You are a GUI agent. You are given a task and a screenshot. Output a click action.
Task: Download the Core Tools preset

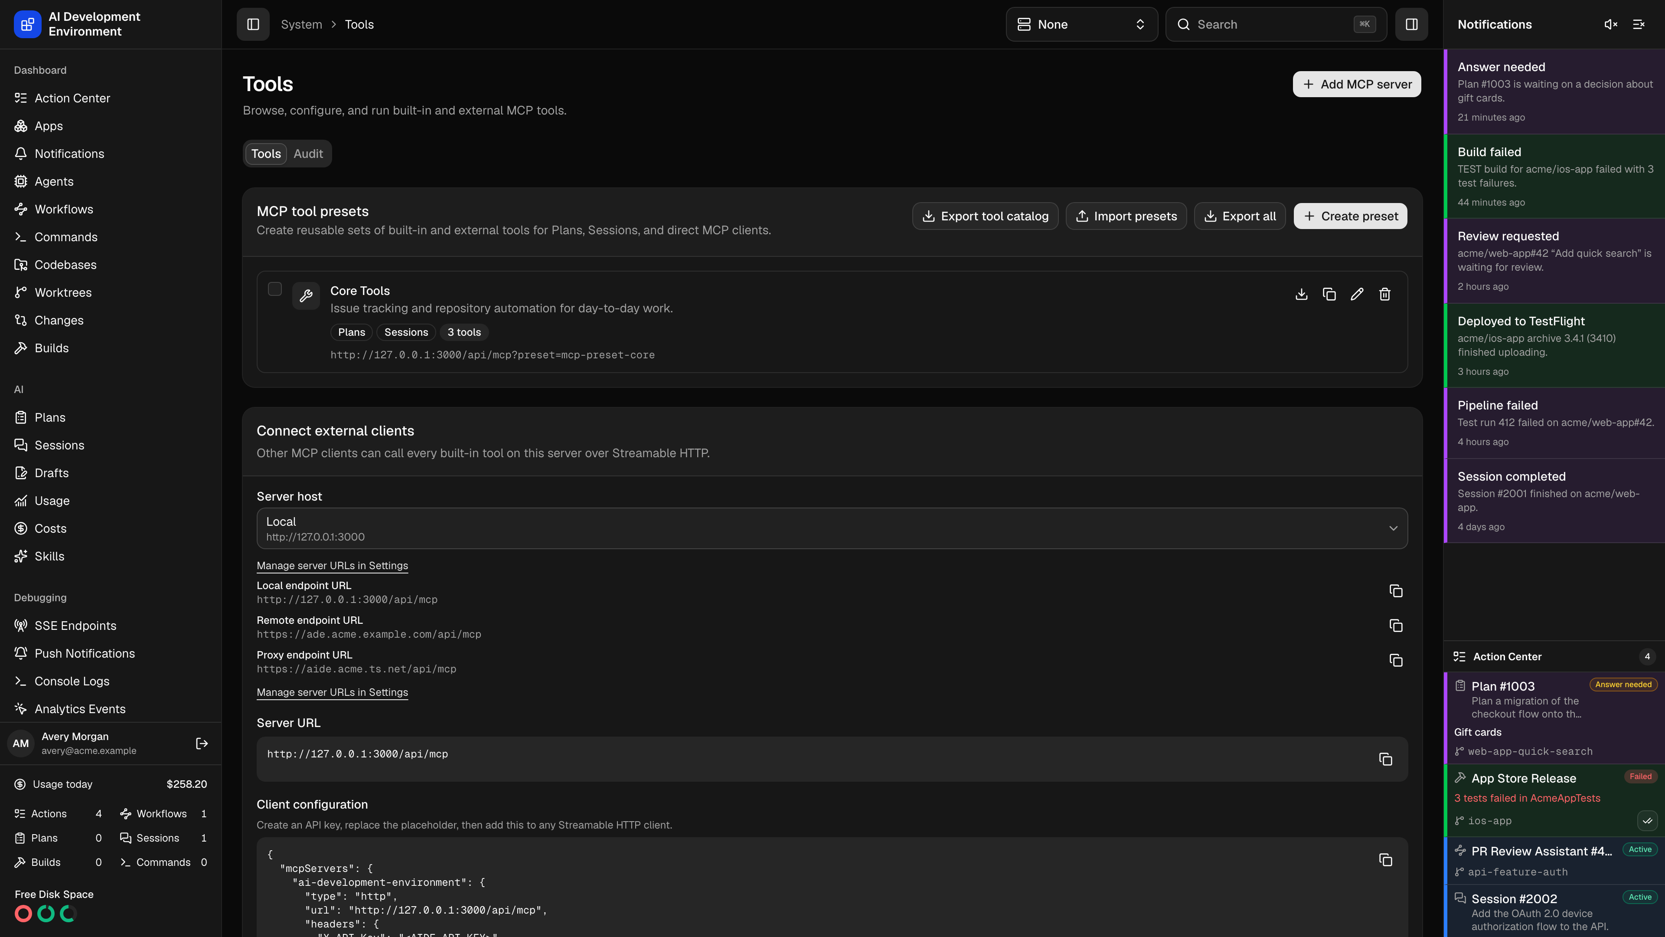(1301, 294)
